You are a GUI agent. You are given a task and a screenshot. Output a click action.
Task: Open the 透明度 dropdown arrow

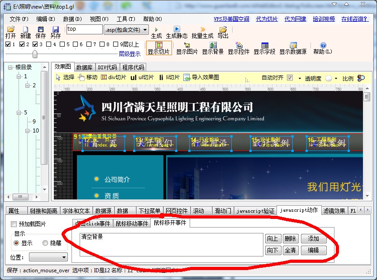(336, 78)
